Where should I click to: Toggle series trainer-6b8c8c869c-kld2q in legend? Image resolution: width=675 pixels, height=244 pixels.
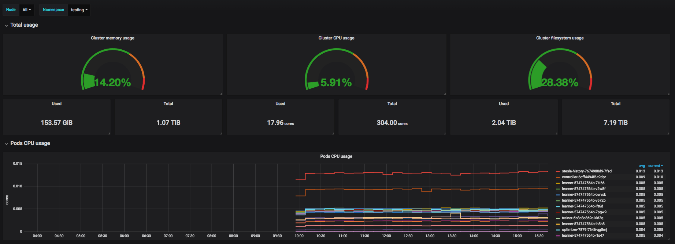(x=582, y=218)
